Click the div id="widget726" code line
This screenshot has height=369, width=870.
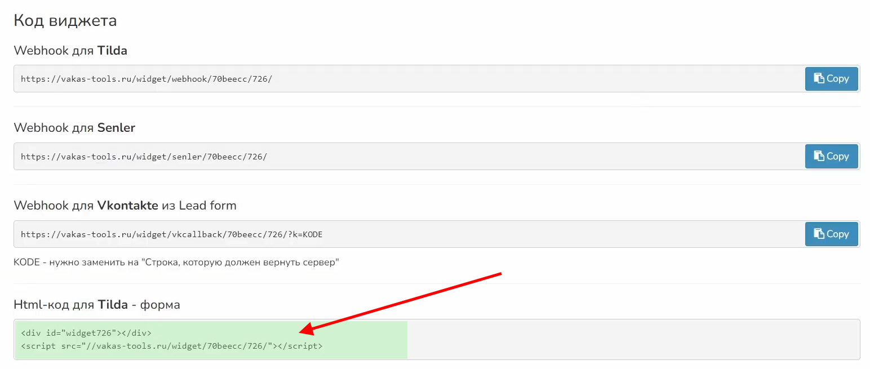(86, 333)
